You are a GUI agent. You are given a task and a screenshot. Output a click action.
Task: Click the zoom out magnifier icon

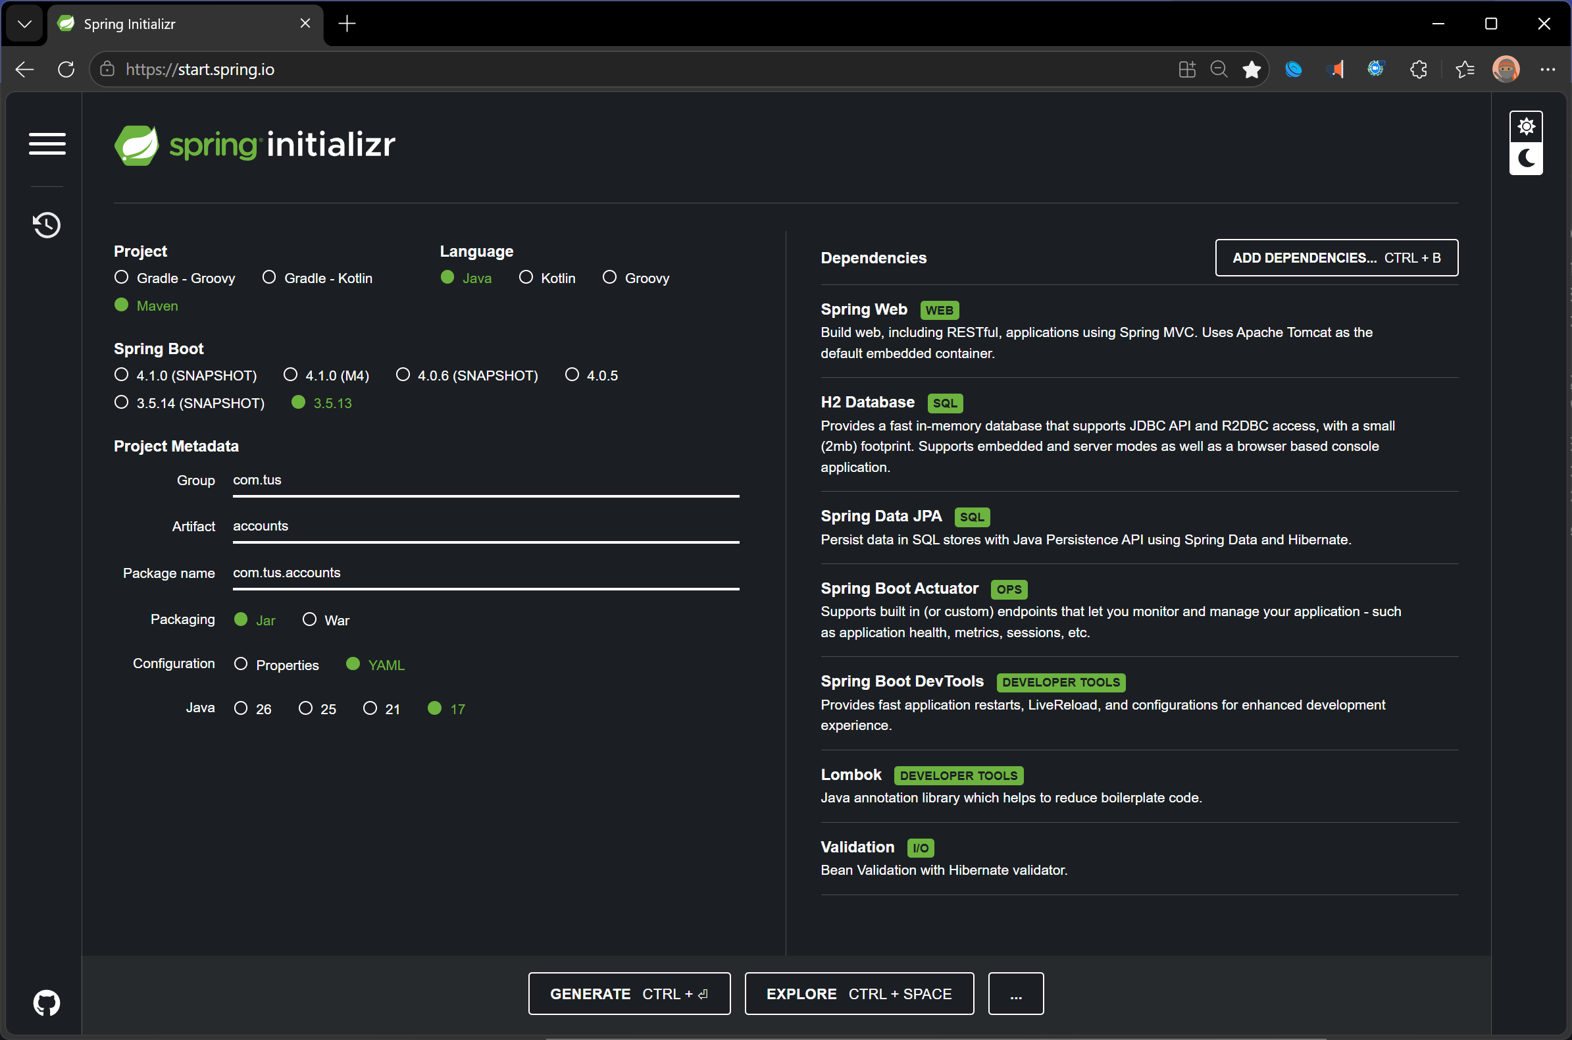coord(1219,69)
